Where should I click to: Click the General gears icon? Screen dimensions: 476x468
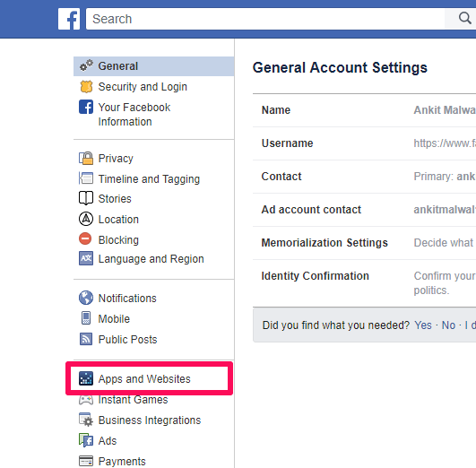[86, 65]
